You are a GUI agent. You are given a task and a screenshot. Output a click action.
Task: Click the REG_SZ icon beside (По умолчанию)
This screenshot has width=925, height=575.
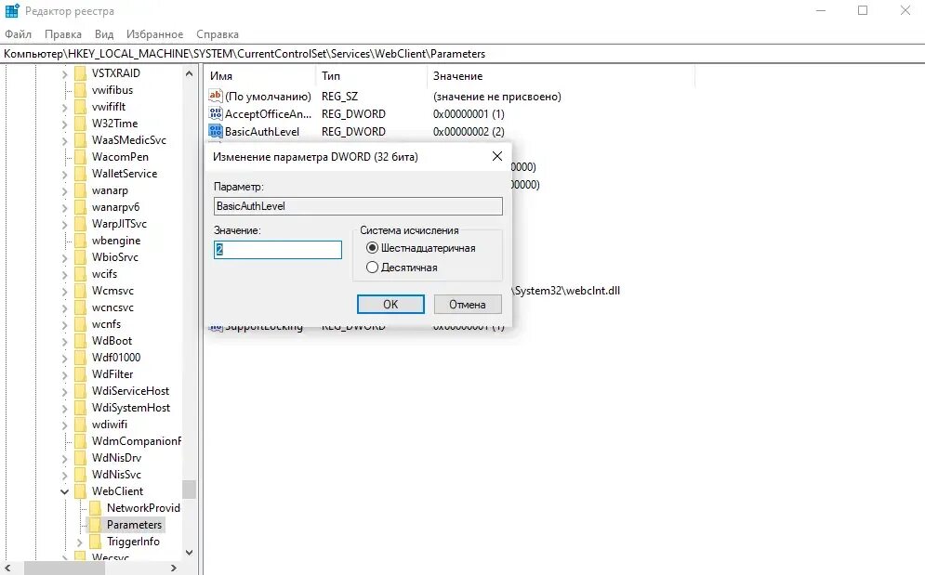tap(215, 96)
